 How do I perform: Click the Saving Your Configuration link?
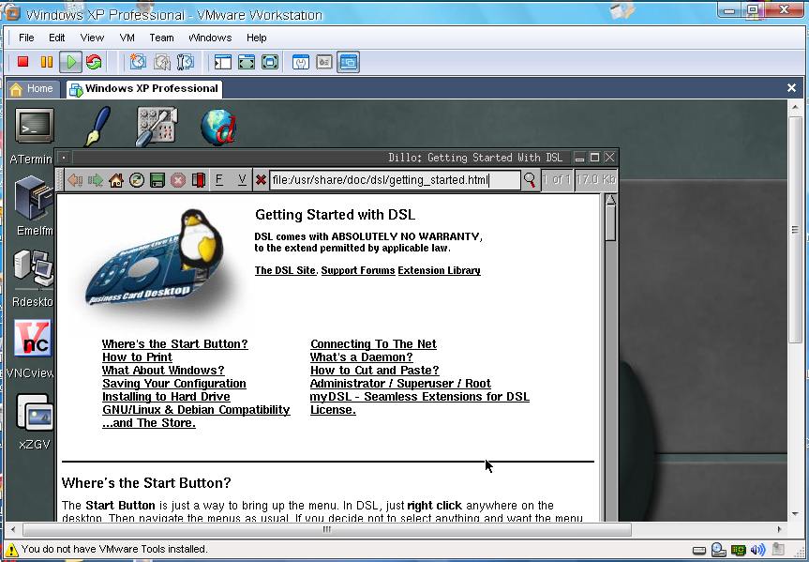173,384
